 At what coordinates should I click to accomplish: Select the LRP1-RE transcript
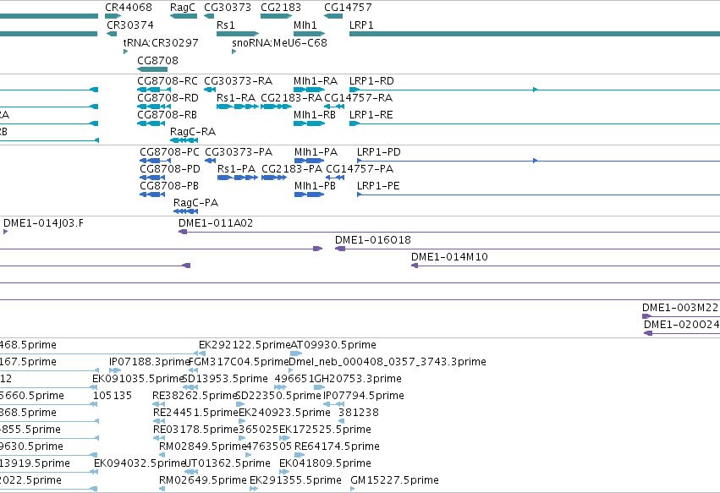535,123
